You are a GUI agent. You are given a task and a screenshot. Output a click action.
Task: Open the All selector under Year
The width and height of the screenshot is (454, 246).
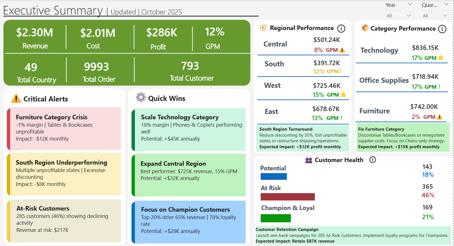398,15
